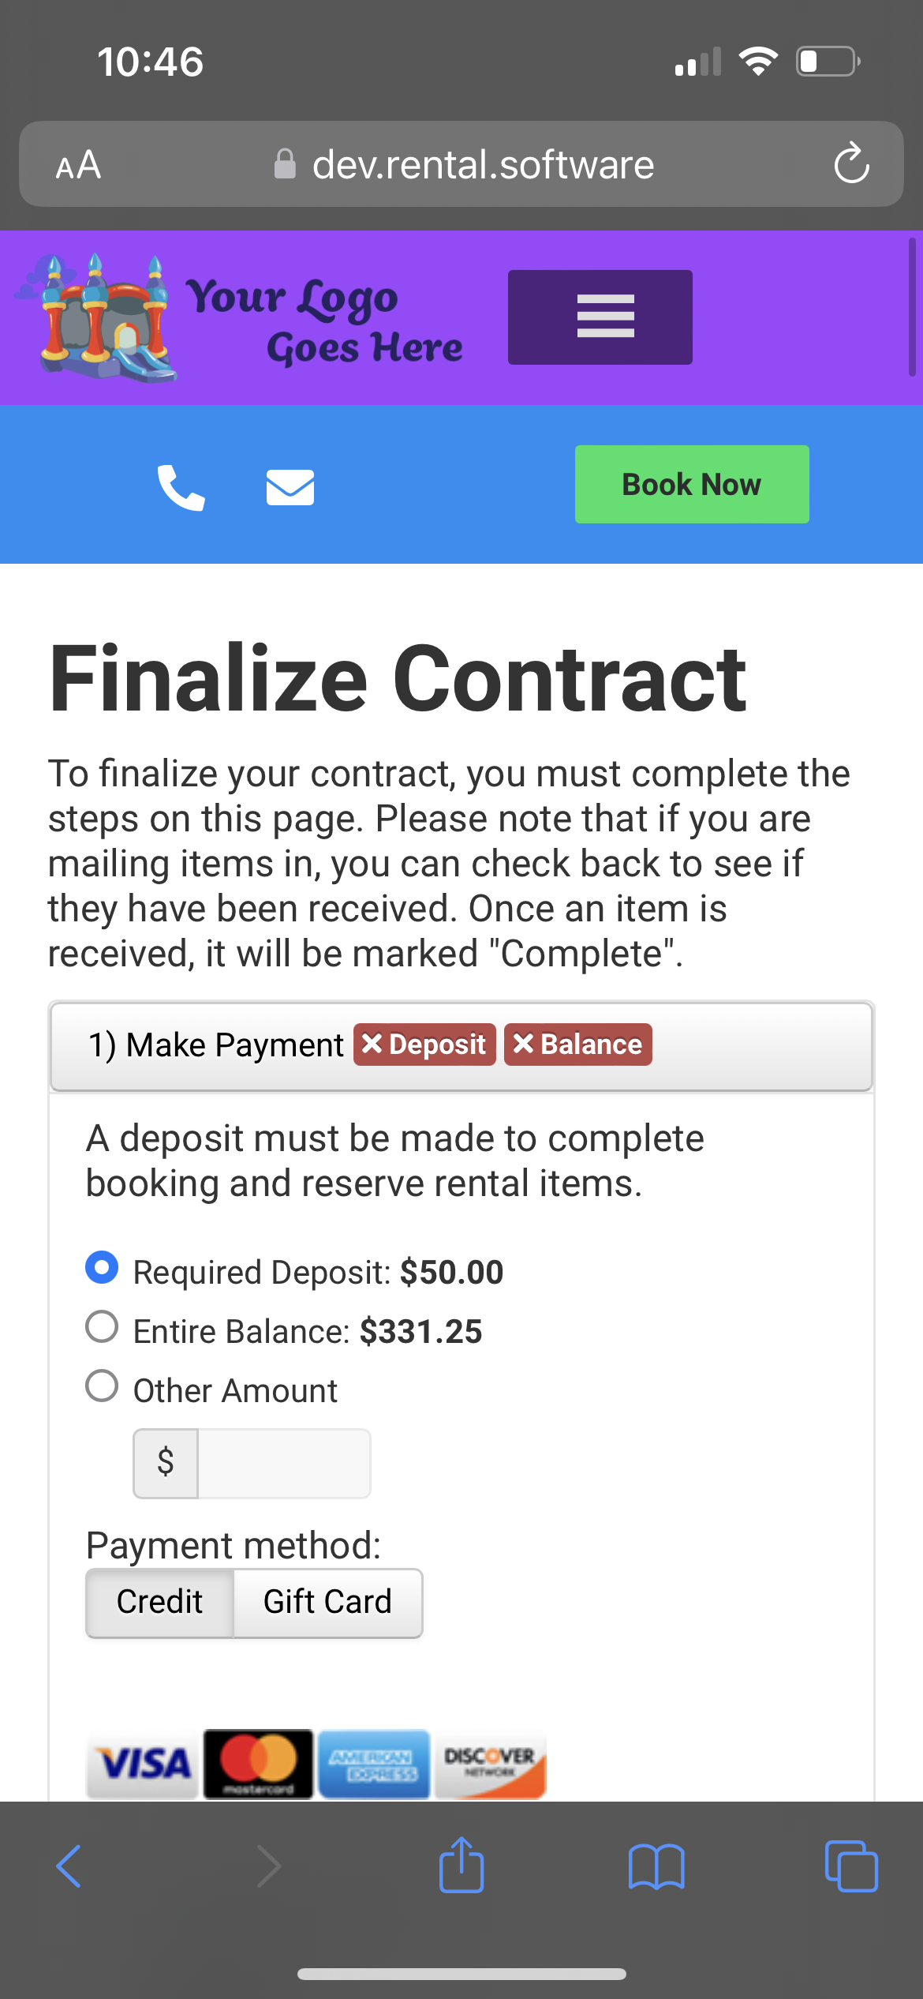Reload the page in Safari
The image size is (923, 1999).
coord(851,164)
